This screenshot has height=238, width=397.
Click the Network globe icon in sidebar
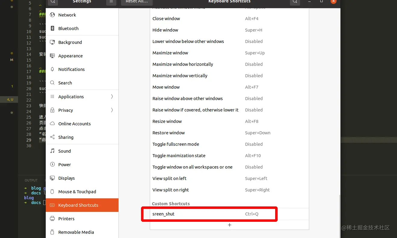pos(52,15)
